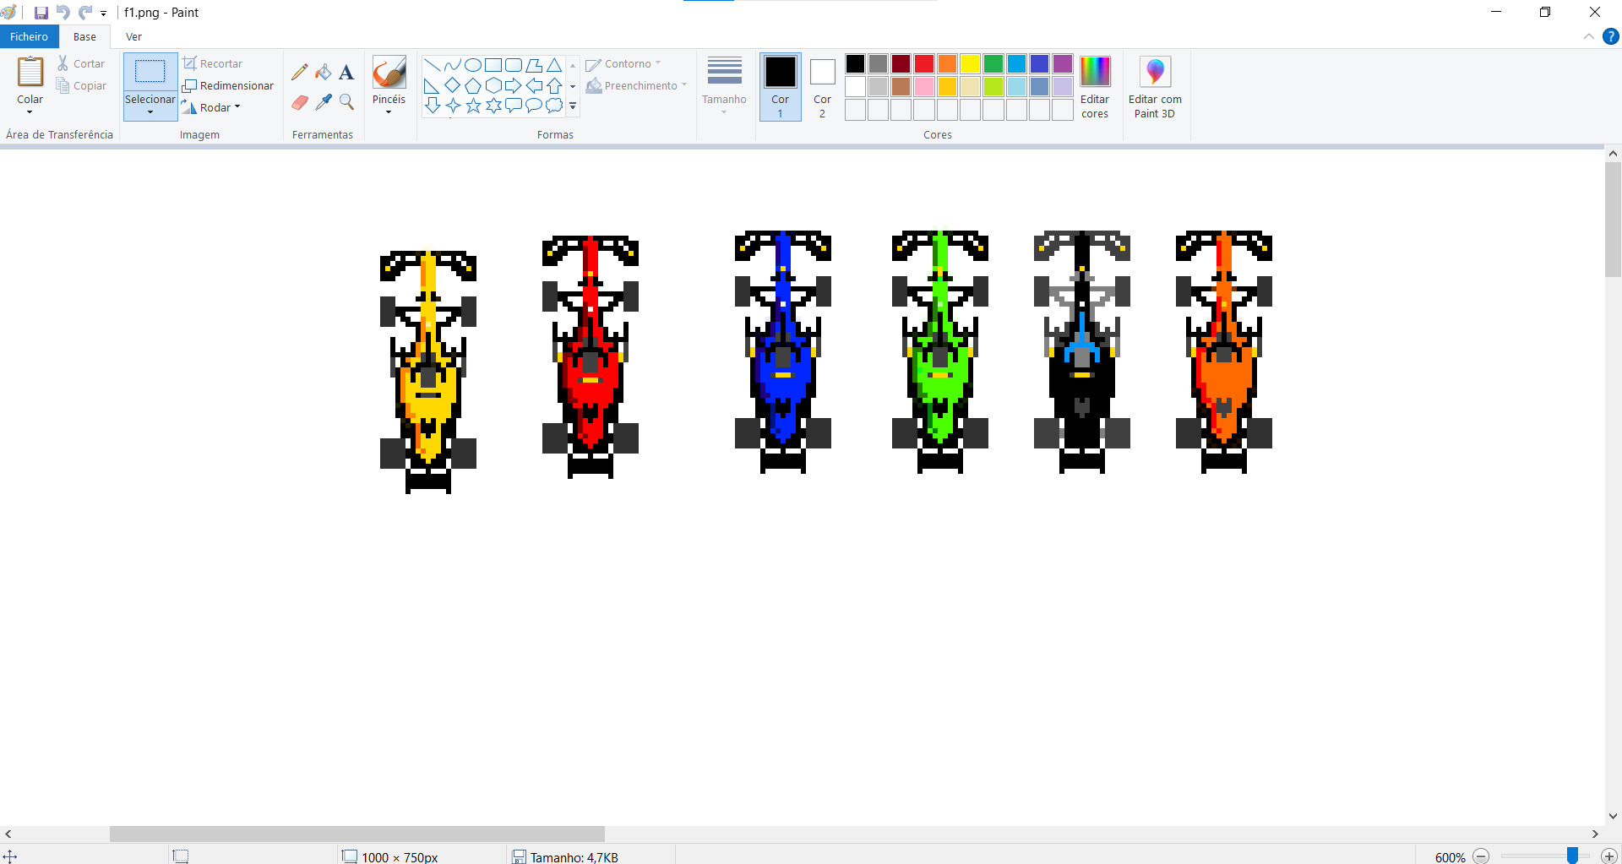
Task: Switch to the Ver tab
Action: click(133, 36)
